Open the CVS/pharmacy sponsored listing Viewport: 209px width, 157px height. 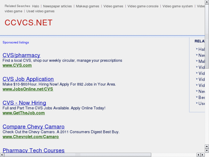(x=21, y=55)
